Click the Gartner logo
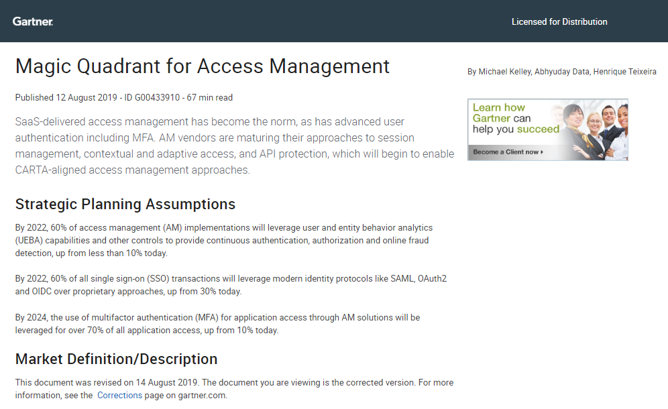The width and height of the screenshot is (668, 409). click(32, 21)
